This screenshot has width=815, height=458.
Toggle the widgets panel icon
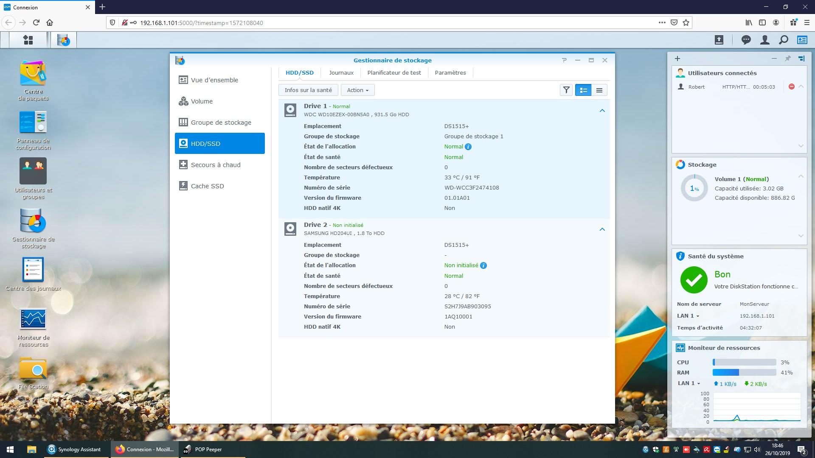[802, 40]
